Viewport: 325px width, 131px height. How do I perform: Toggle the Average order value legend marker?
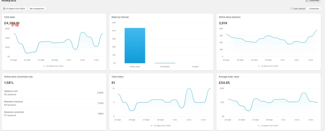click(259, 126)
